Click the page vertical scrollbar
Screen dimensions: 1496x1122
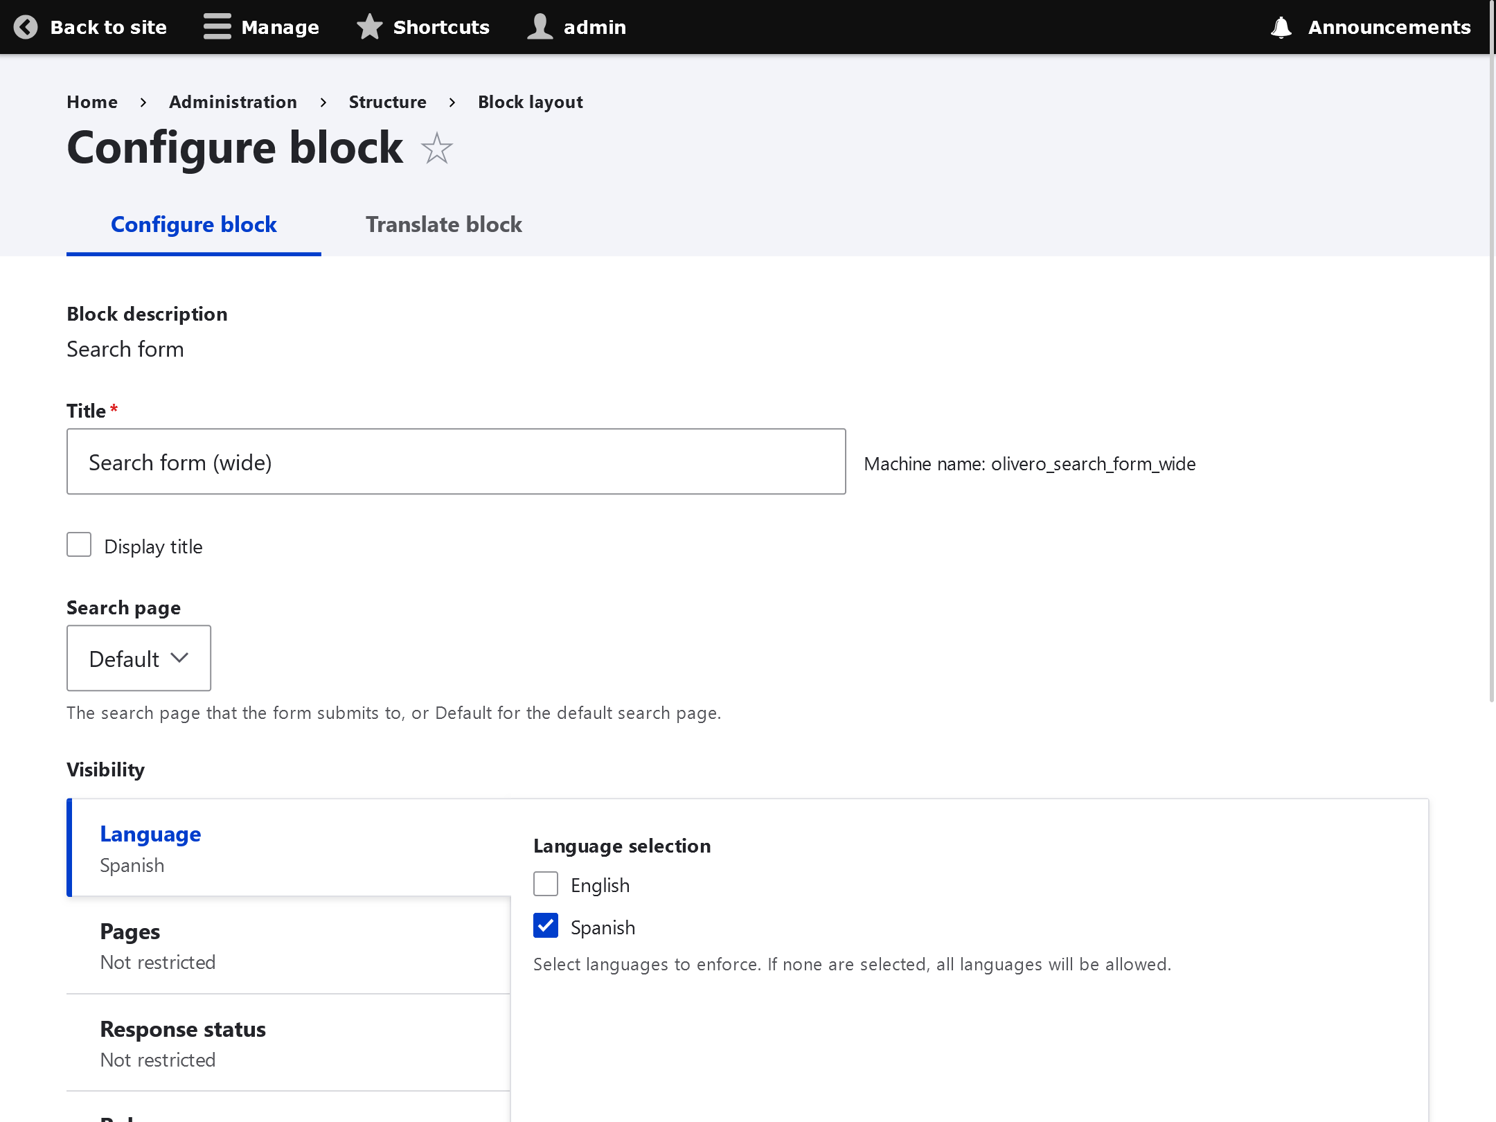pos(1492,350)
